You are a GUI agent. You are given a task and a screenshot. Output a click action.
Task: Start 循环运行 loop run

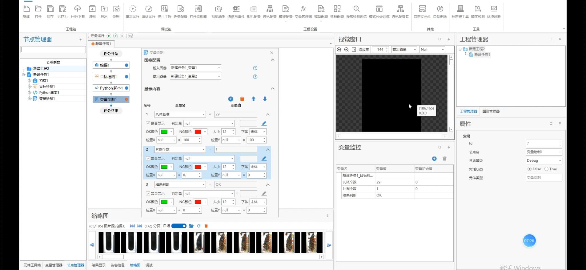[x=148, y=11]
